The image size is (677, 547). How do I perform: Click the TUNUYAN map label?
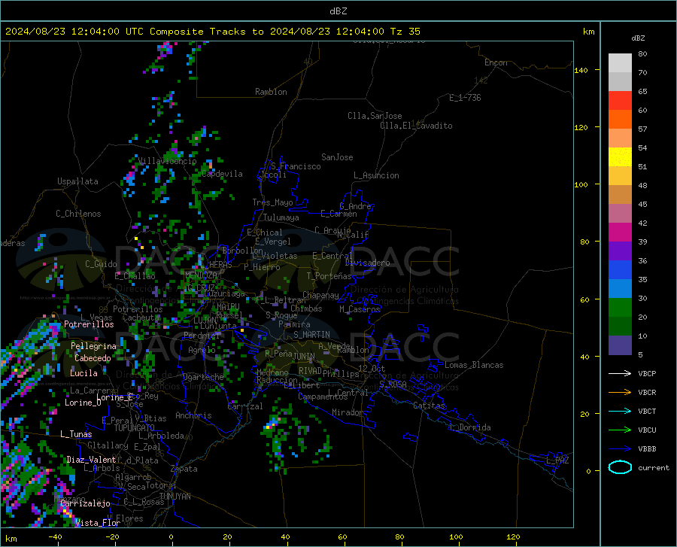[175, 497]
